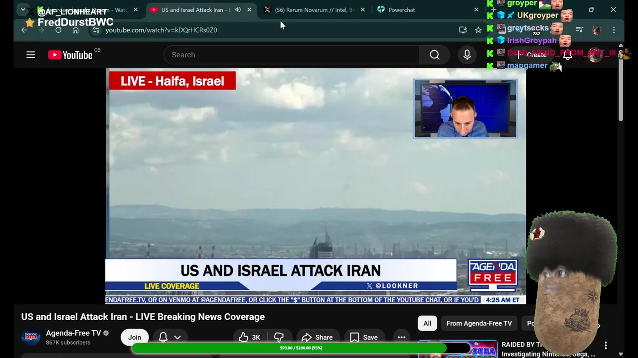Open the Agenda-Free TV channel name link
The width and height of the screenshot is (638, 358).
[73, 333]
